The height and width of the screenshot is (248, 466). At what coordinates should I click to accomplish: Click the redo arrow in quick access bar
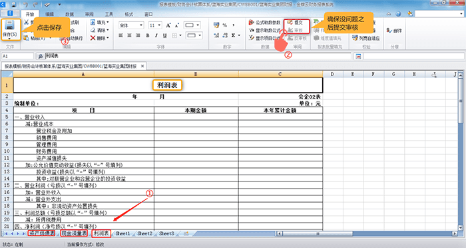tap(36, 5)
